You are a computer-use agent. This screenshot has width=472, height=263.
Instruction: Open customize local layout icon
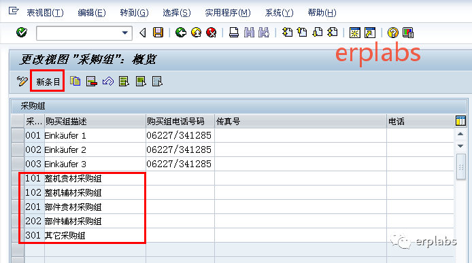click(408, 33)
